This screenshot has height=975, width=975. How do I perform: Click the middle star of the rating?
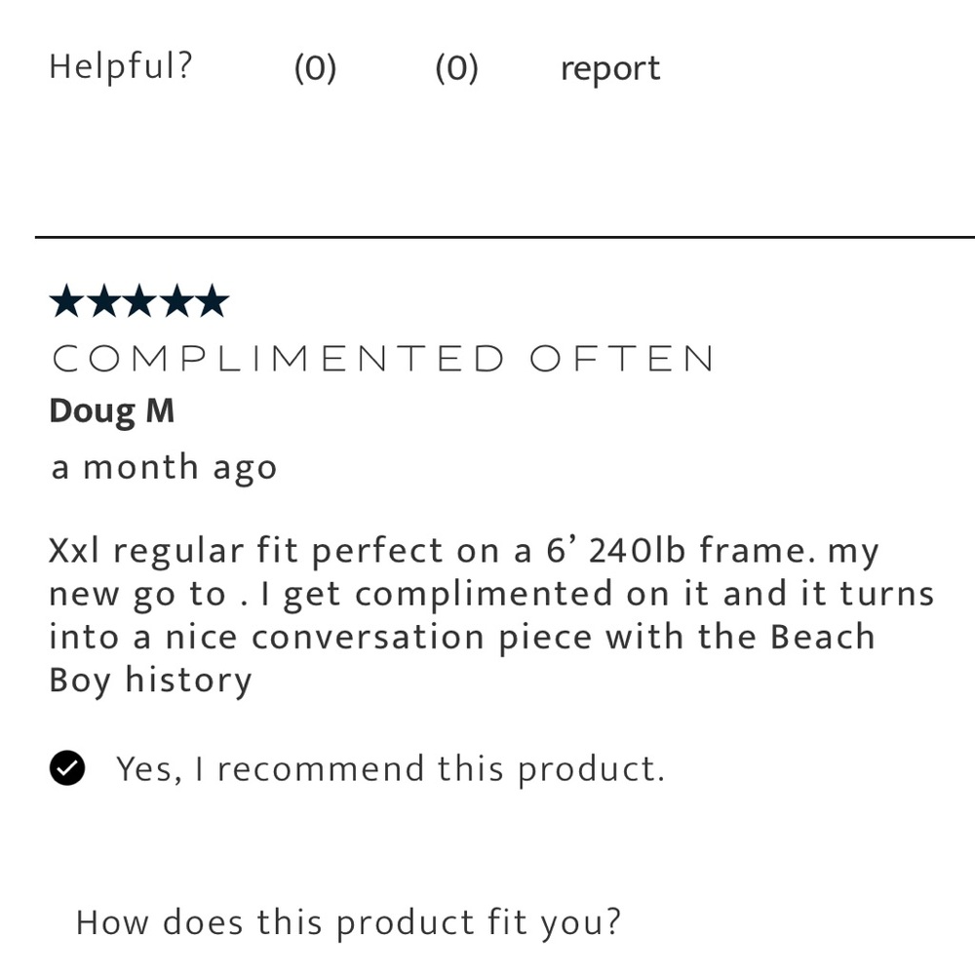[139, 302]
